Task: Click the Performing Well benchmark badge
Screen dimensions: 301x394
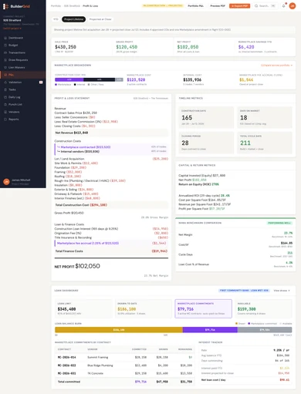Action: pyautogui.click(x=279, y=223)
